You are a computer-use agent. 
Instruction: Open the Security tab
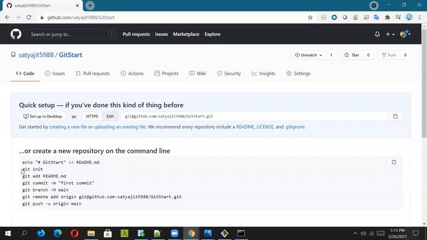click(x=229, y=73)
